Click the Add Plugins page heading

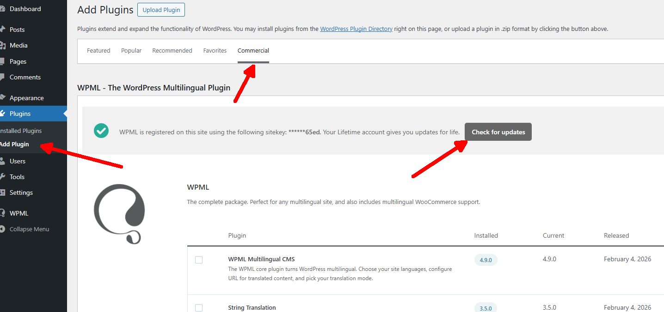[105, 10]
